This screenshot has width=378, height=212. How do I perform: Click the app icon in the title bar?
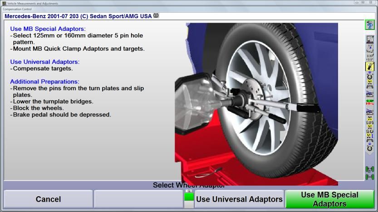pyautogui.click(x=4, y=3)
